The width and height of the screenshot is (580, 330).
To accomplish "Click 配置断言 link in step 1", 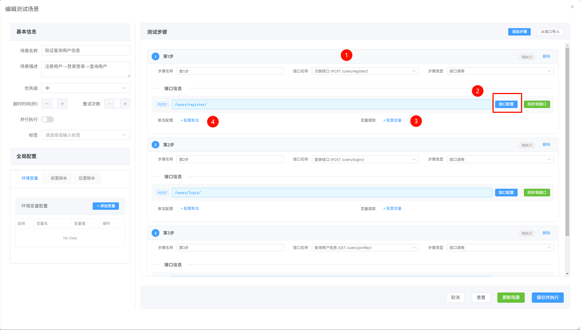I will click(x=190, y=121).
